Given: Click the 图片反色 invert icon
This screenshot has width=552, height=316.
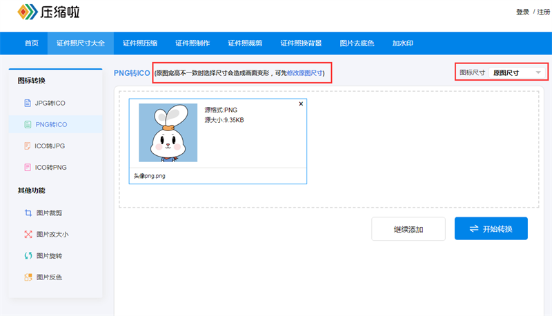Looking at the screenshot, I should click(x=28, y=277).
